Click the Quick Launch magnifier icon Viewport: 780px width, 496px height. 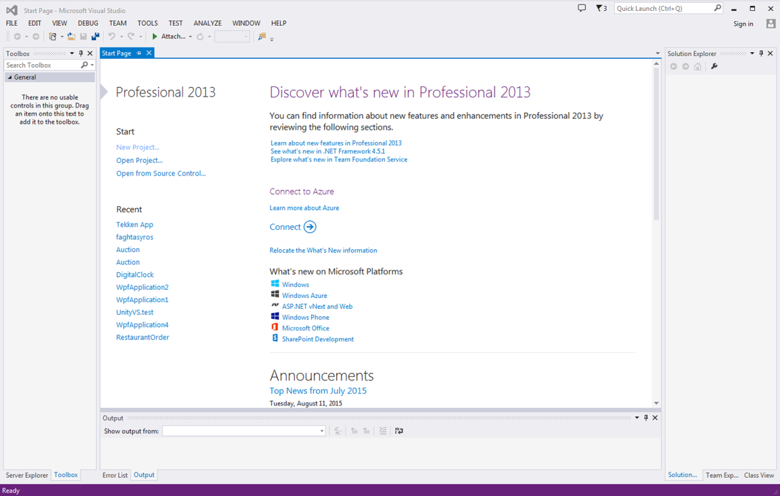coord(717,8)
